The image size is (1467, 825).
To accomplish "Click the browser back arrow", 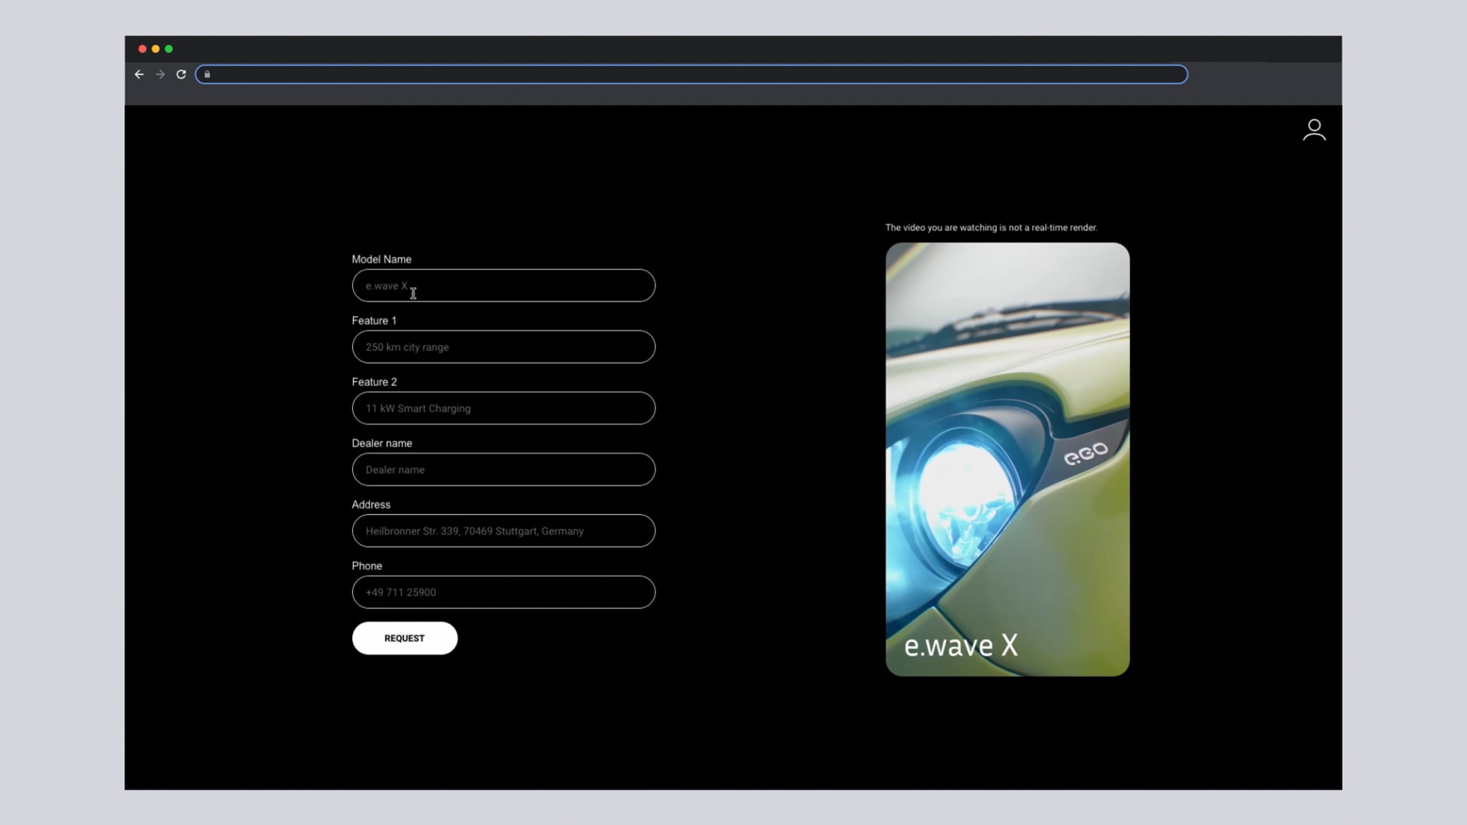I will 139,74.
